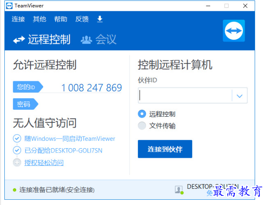Click the green connection status dot
Screen dimensions: 266x205
point(14,190)
